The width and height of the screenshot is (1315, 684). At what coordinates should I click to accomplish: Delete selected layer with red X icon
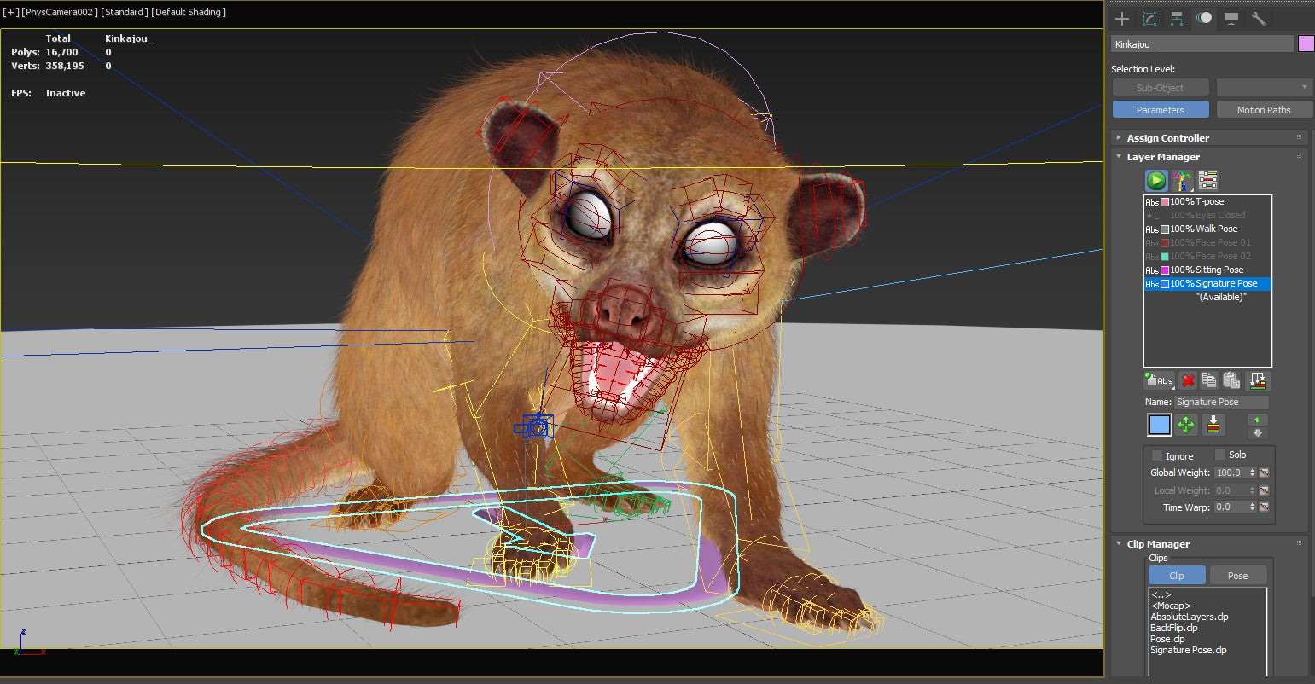click(x=1189, y=380)
